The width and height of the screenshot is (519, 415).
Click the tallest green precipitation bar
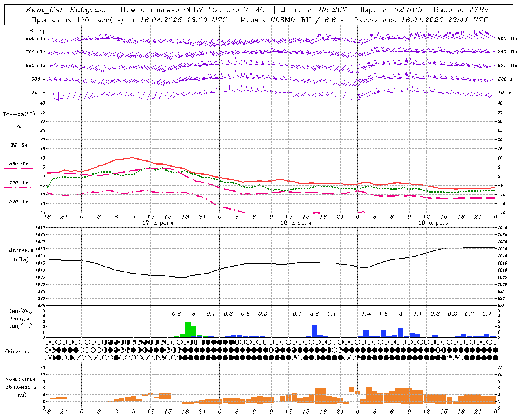pos(188,330)
